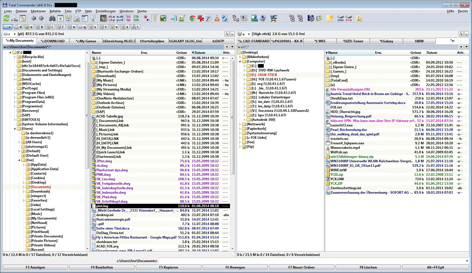472x273 pixels.
Task: Sort left panel by Datum column header
Action: (206, 53)
